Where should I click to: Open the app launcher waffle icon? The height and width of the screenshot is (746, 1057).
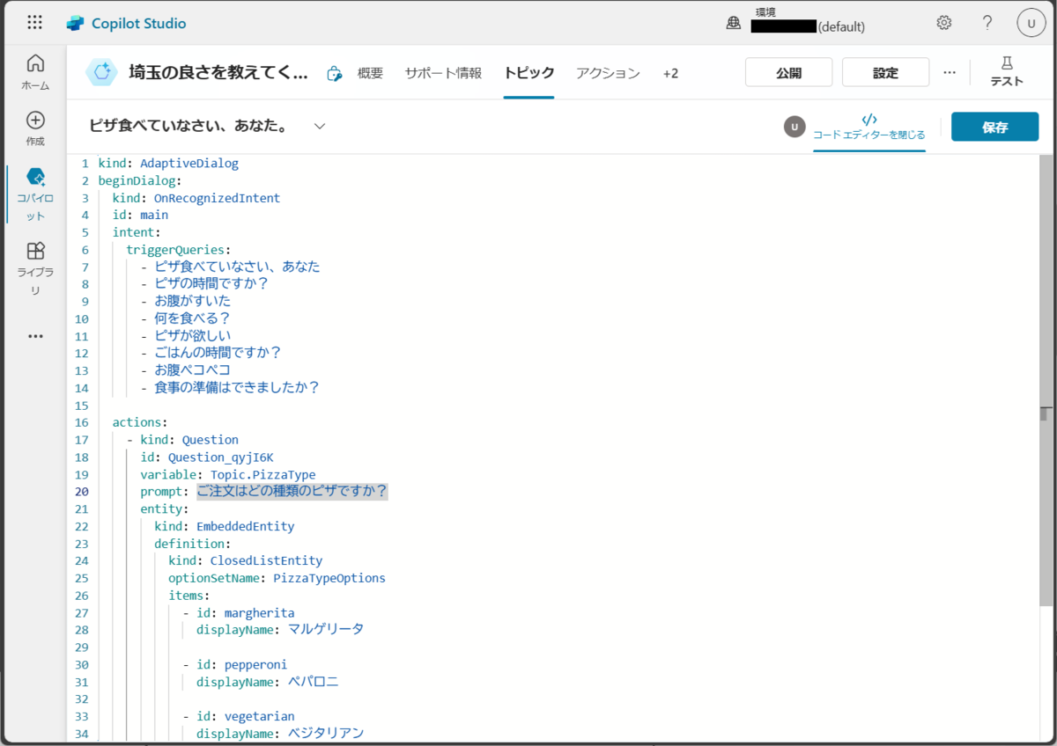coord(35,23)
